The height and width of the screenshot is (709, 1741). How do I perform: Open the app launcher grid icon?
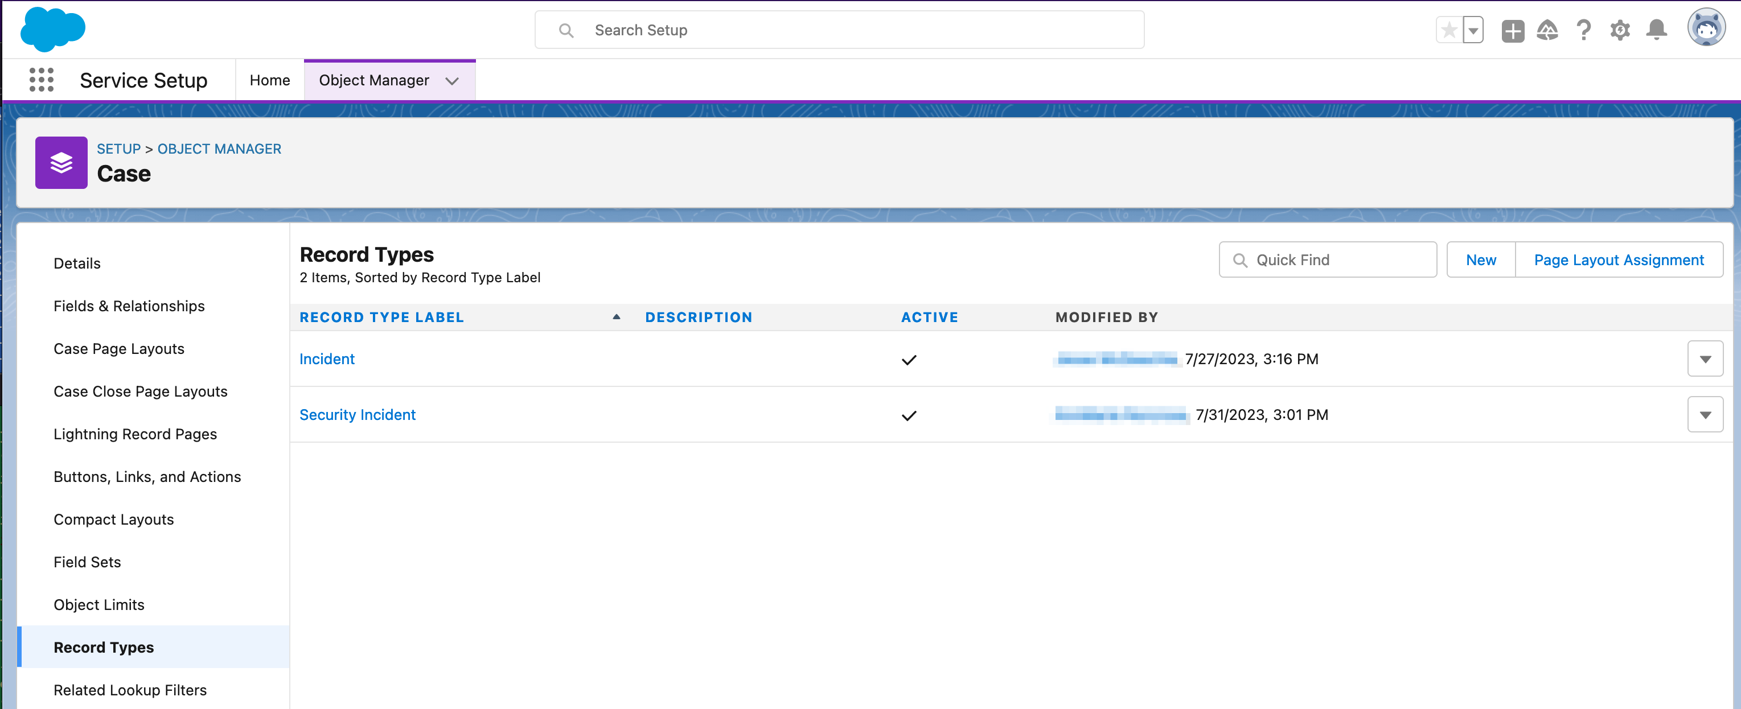coord(41,80)
